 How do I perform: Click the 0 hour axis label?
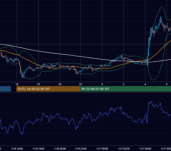pos(102,84)
